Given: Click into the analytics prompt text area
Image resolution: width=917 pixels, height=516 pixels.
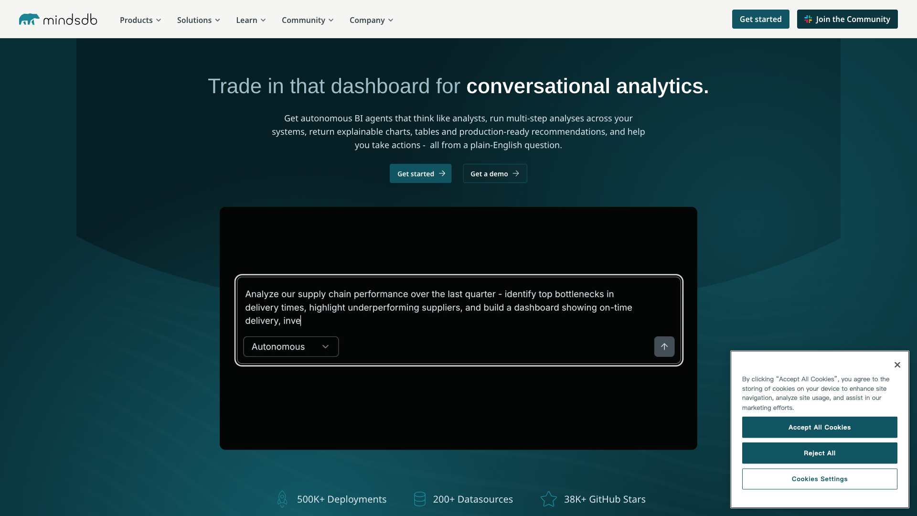Looking at the screenshot, I should coord(439,307).
